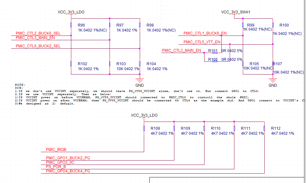
Task: Select the R101 designator label
Action: click(x=213, y=51)
